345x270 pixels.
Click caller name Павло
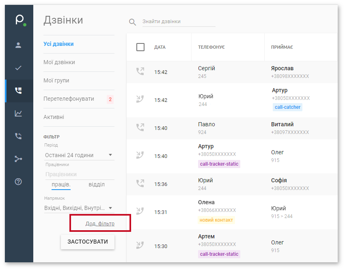206,124
